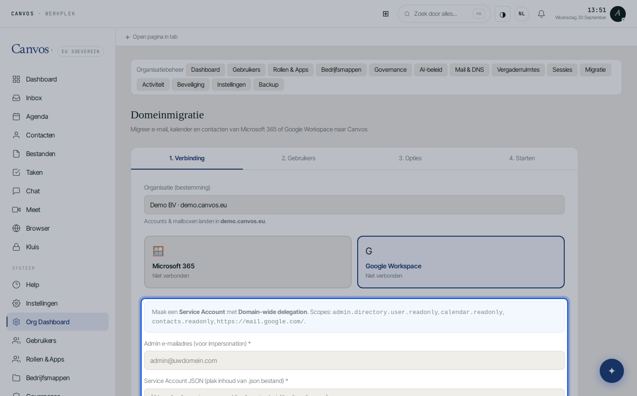637x396 pixels.
Task: Open the Activiteit tab
Action: click(153, 85)
